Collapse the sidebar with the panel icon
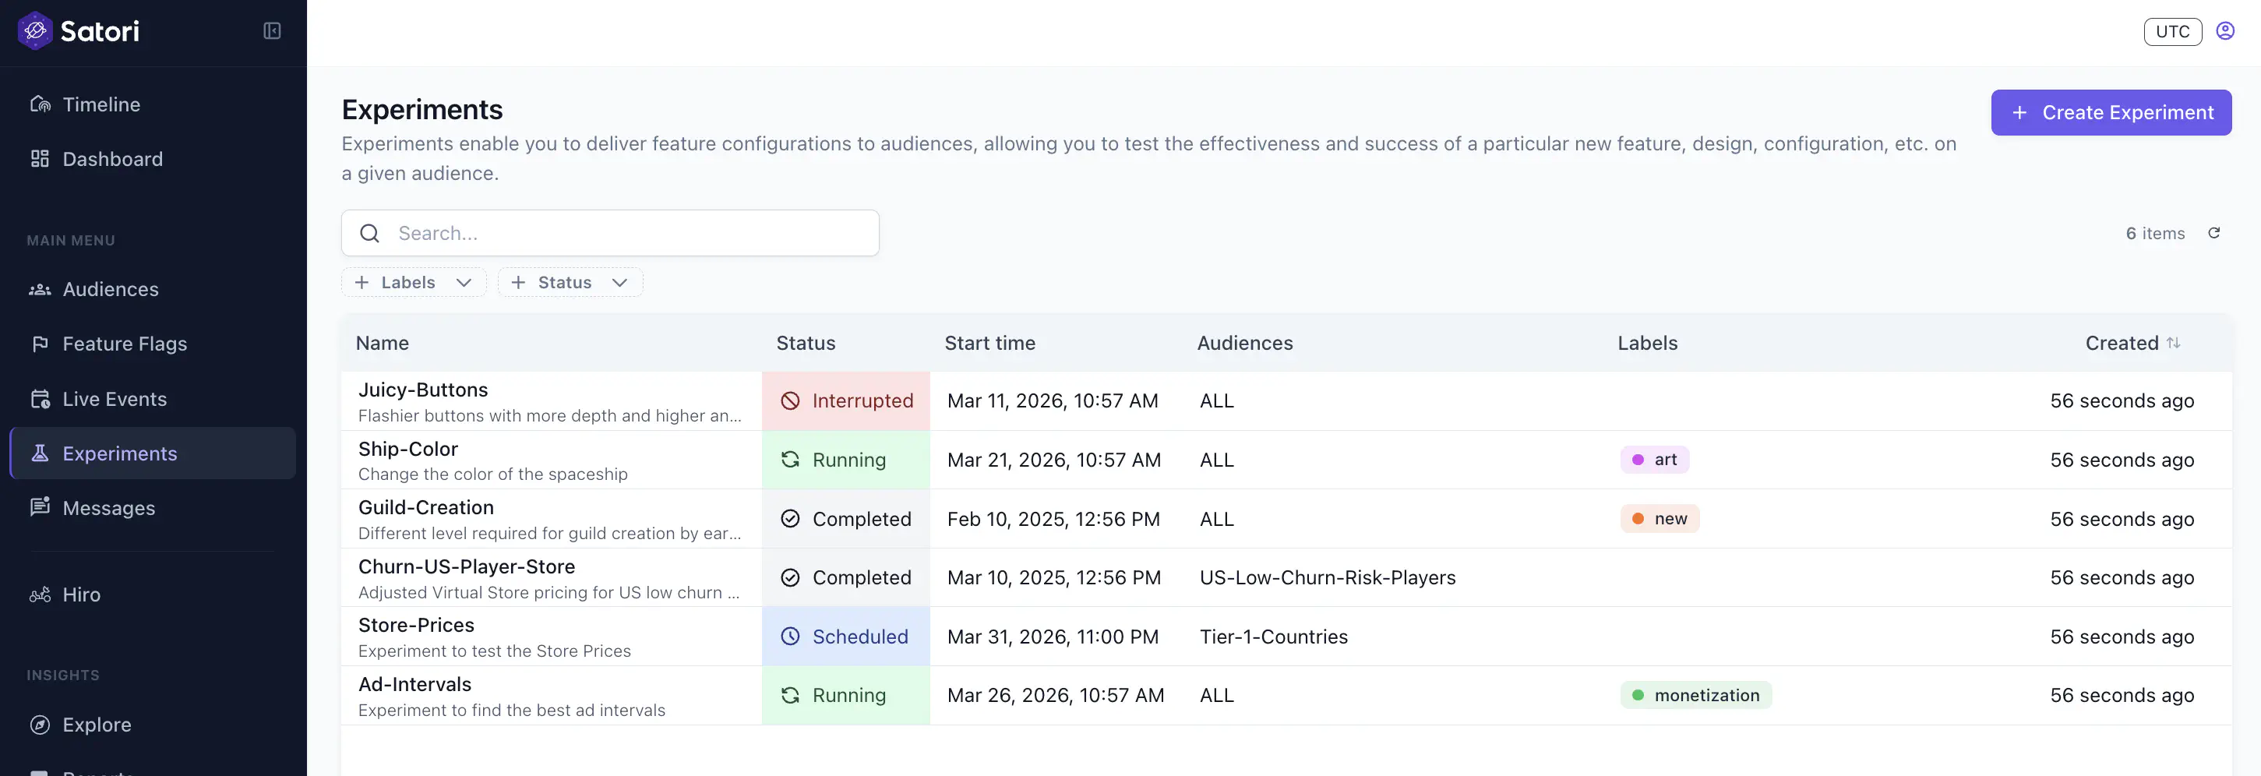The height and width of the screenshot is (776, 2261). pyautogui.click(x=272, y=32)
